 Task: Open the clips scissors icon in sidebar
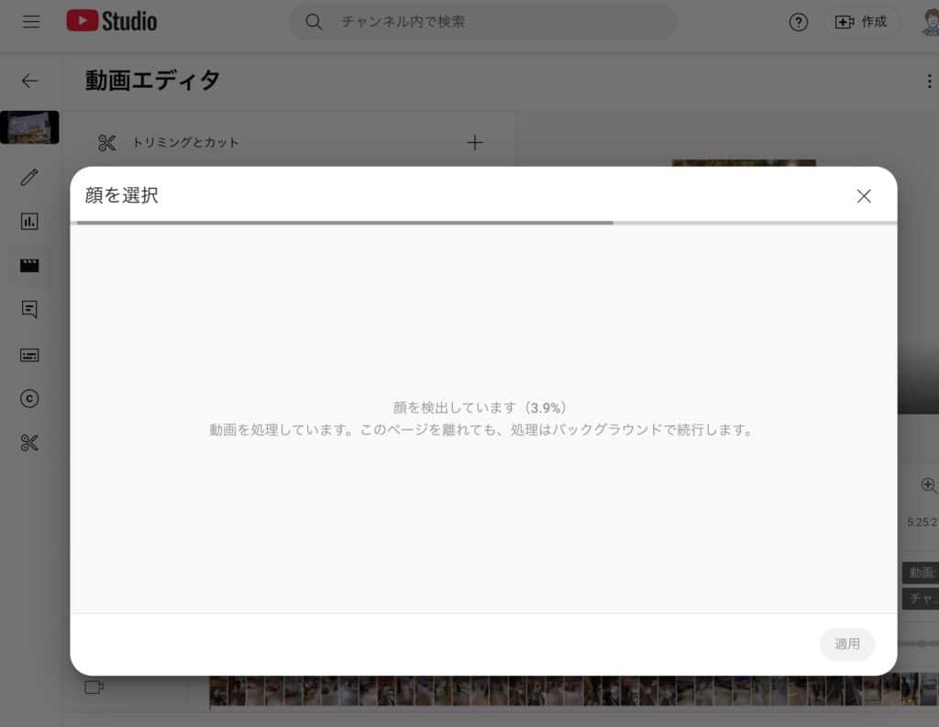pos(29,444)
